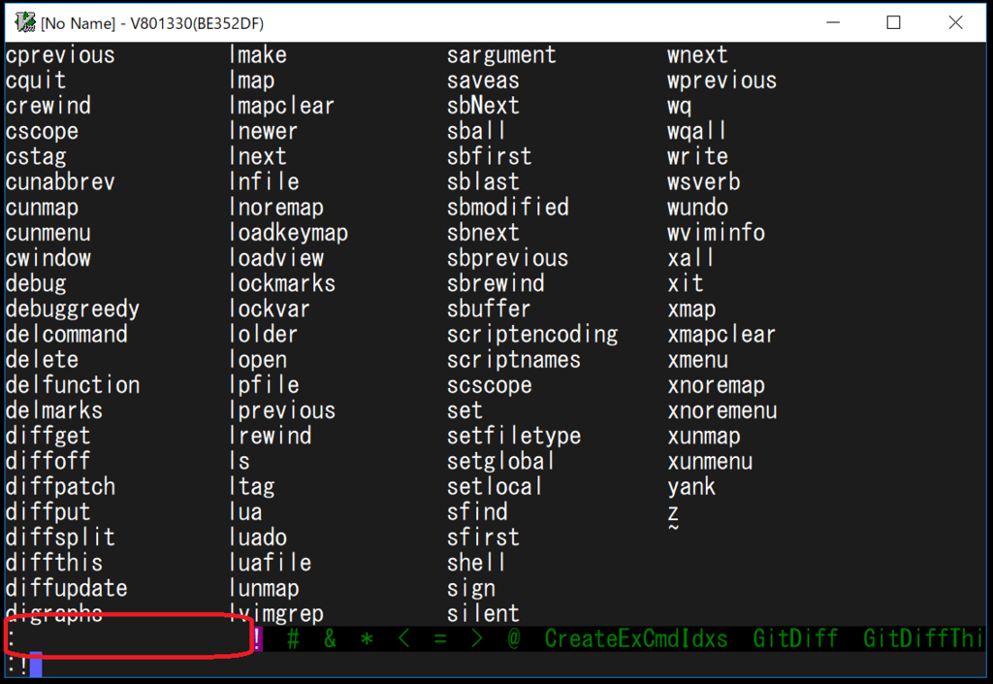The image size is (993, 684).
Task: Click the 'delcommand' command text
Action: (x=67, y=334)
